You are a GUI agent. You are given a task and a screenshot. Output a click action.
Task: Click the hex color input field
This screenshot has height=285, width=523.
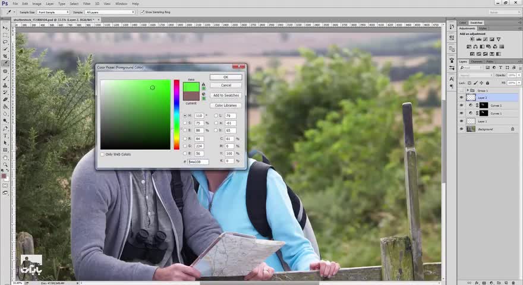198,161
